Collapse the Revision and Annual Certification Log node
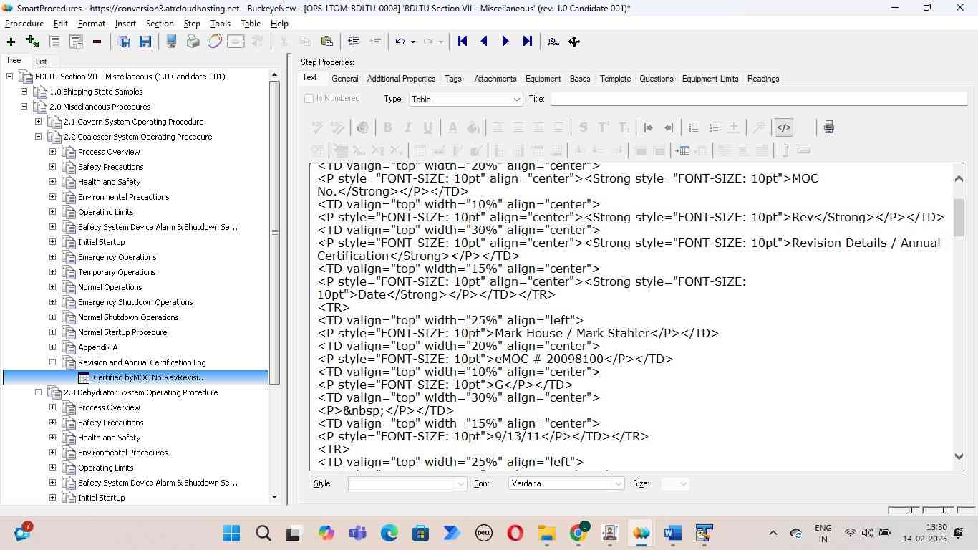 (x=52, y=362)
